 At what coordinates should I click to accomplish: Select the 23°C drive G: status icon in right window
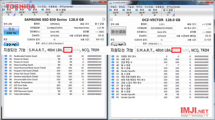tap(155, 13)
